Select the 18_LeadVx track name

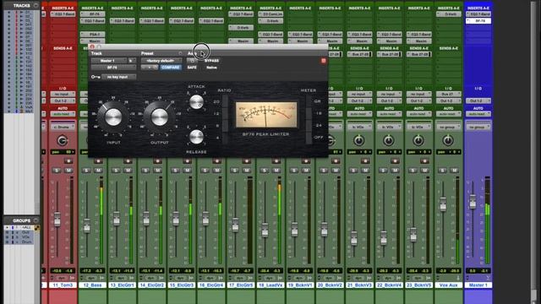pyautogui.click(x=270, y=285)
